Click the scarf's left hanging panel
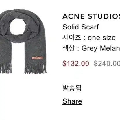 click(5, 52)
